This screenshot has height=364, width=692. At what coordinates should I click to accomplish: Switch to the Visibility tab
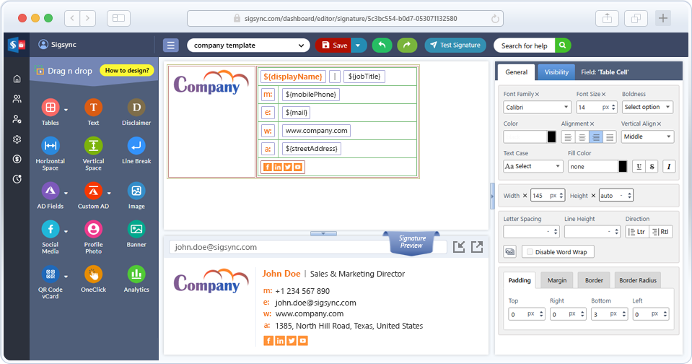(x=556, y=72)
